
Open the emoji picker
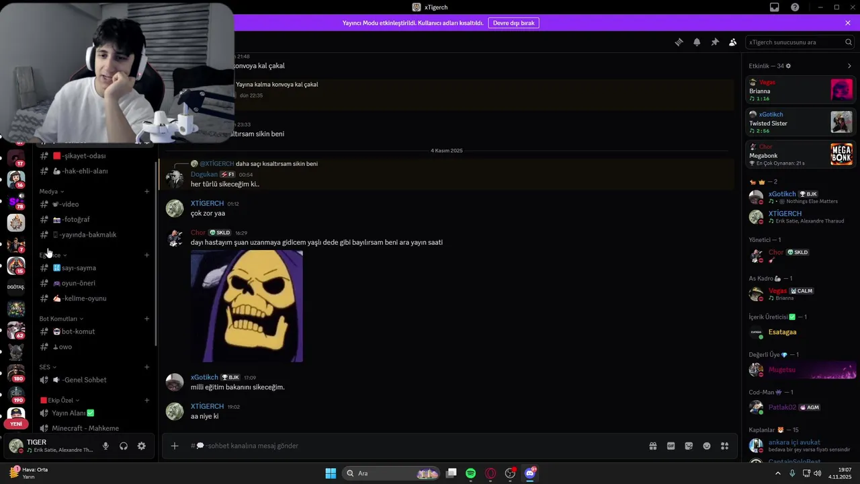point(707,446)
